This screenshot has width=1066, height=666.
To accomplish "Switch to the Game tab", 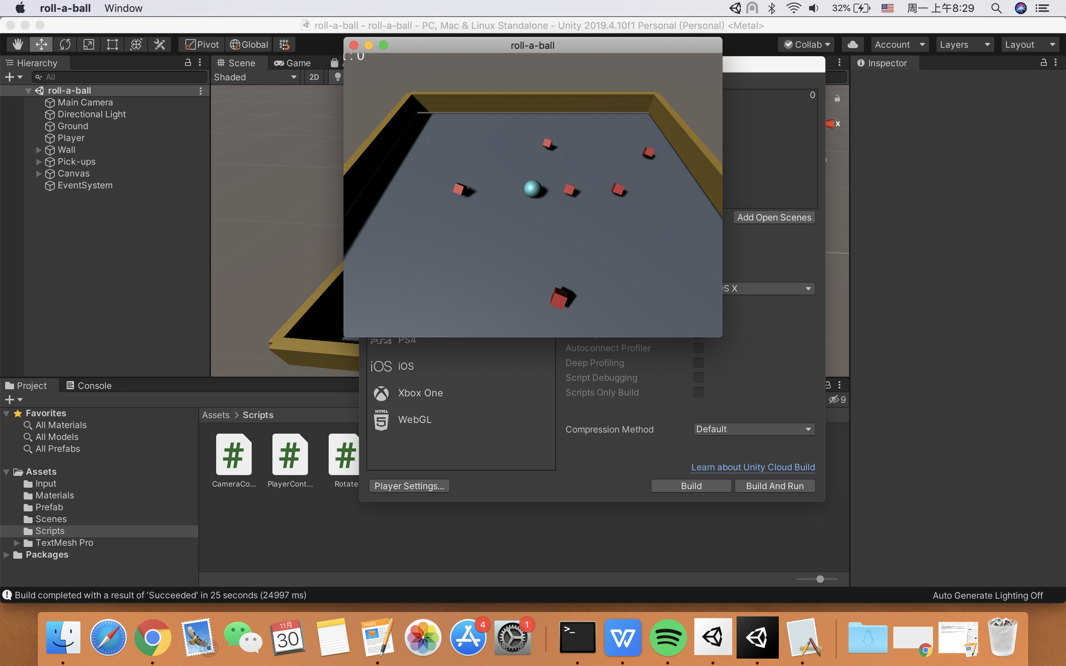I will 292,63.
